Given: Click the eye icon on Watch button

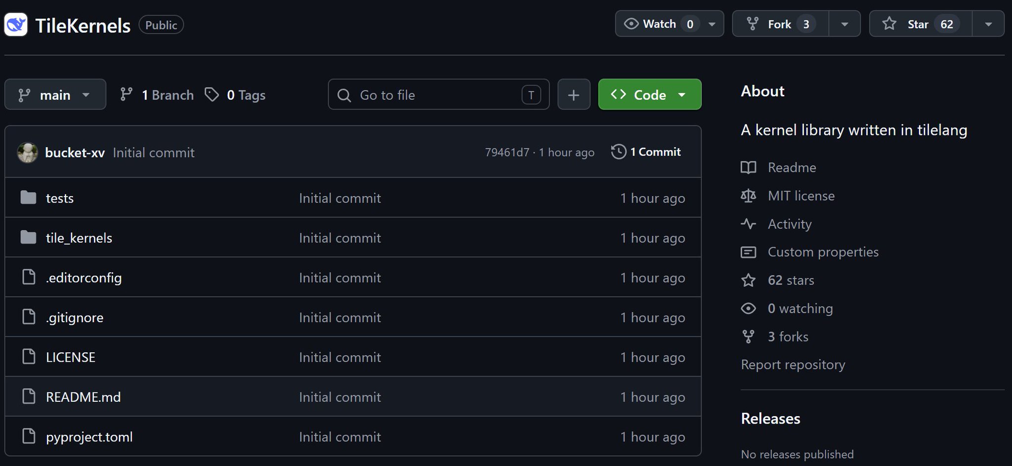Looking at the screenshot, I should (x=631, y=24).
